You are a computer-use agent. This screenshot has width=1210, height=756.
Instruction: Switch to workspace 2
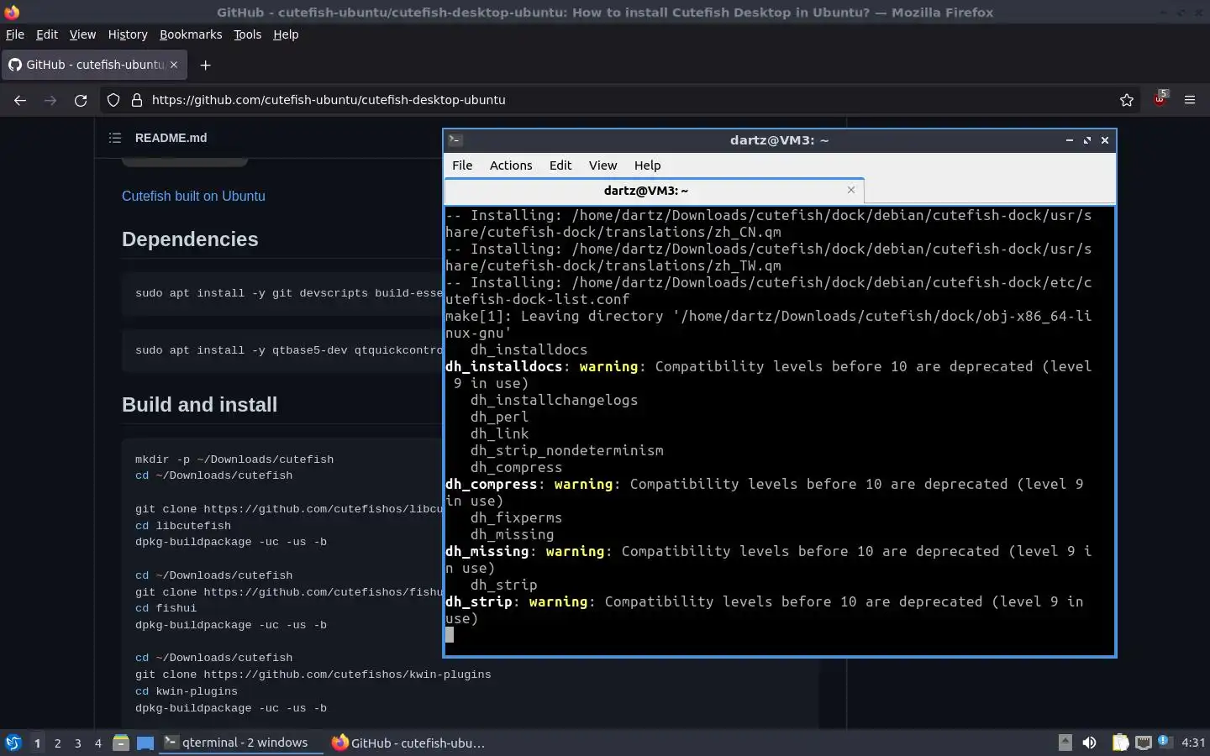point(57,743)
